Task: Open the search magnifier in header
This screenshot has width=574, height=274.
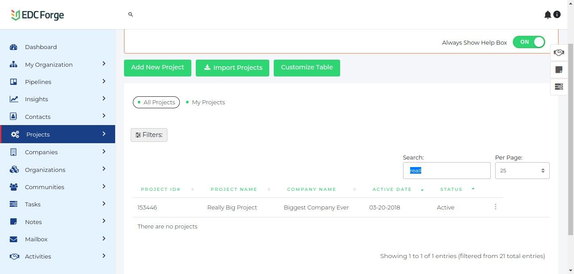Action: [131, 15]
